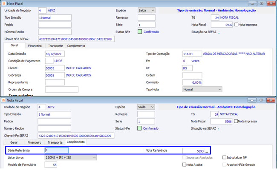
Task: Open Transporte tab in upper window
Action: pos(55,46)
